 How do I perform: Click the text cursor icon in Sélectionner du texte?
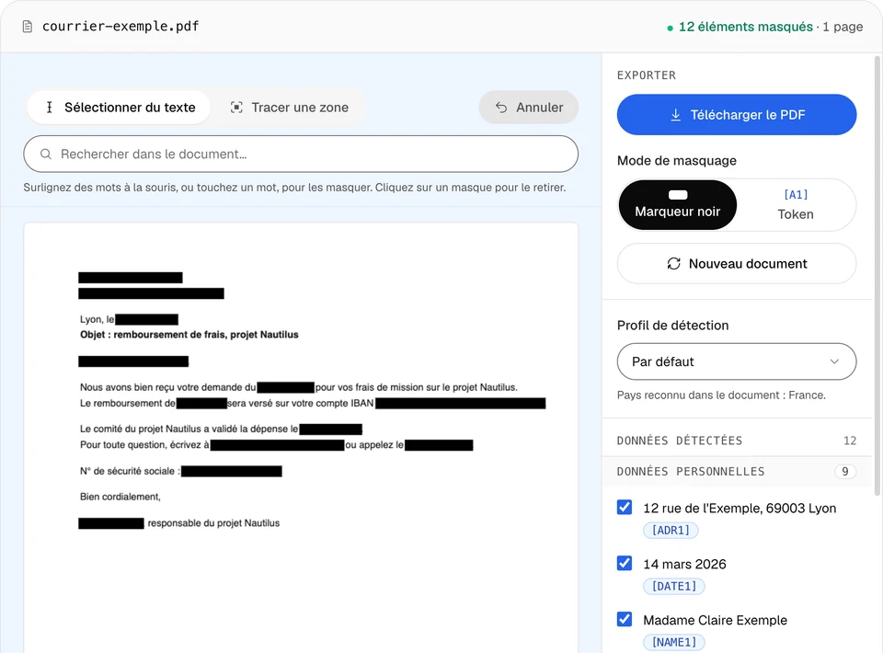pos(50,108)
